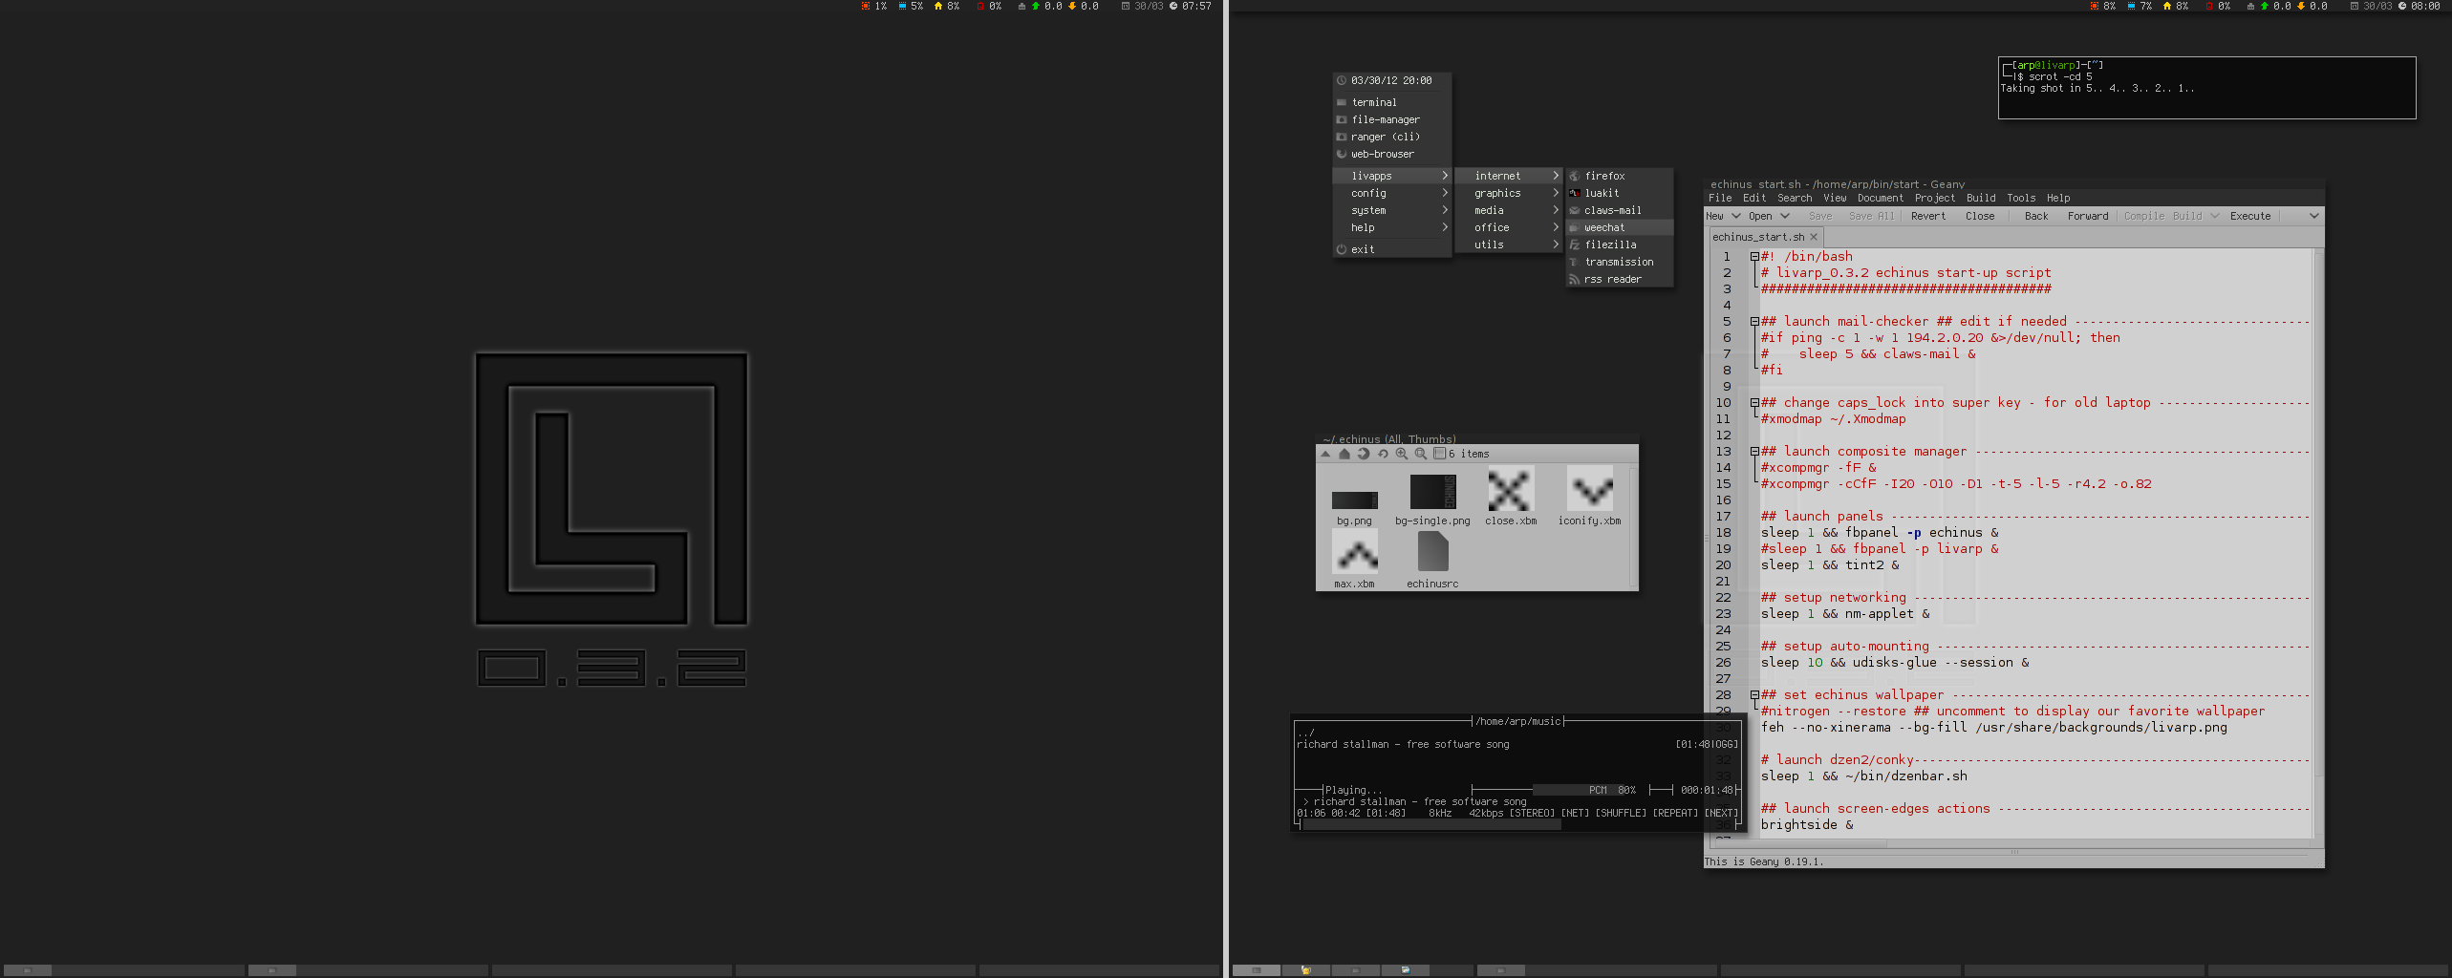Click the ranger (cli) icon in menu
The height and width of the screenshot is (978, 2452).
pyautogui.click(x=1342, y=137)
